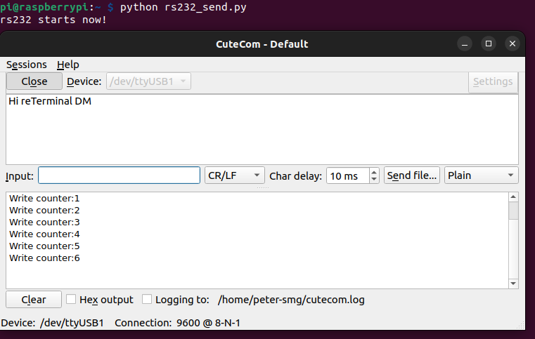Close the CuteCom window with X
Image resolution: width=535 pixels, height=339 pixels.
pyautogui.click(x=513, y=44)
